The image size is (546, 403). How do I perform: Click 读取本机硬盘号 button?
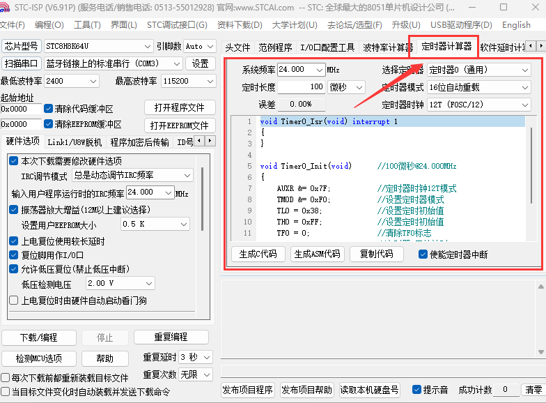369,389
